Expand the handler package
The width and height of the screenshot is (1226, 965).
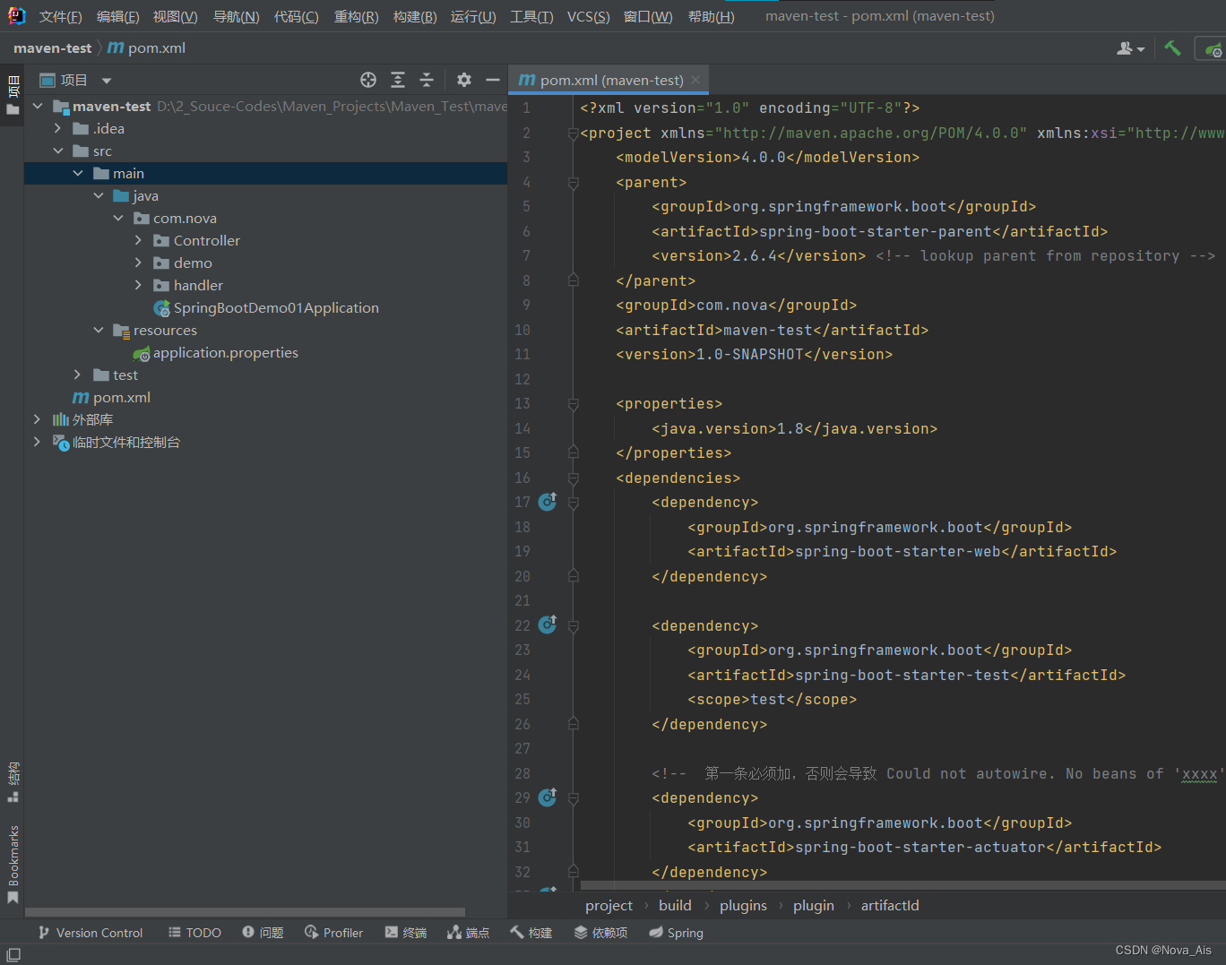click(x=138, y=285)
